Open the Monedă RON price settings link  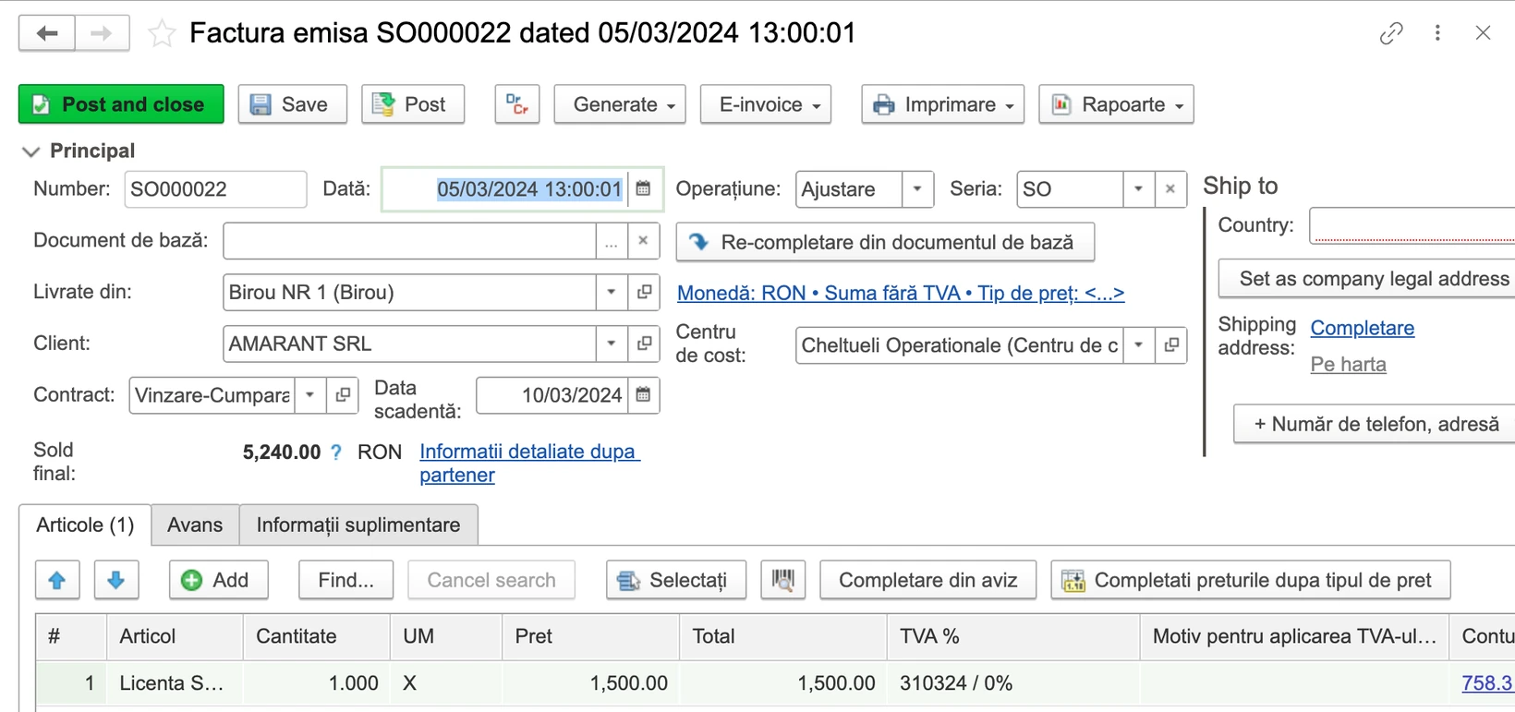pyautogui.click(x=901, y=294)
